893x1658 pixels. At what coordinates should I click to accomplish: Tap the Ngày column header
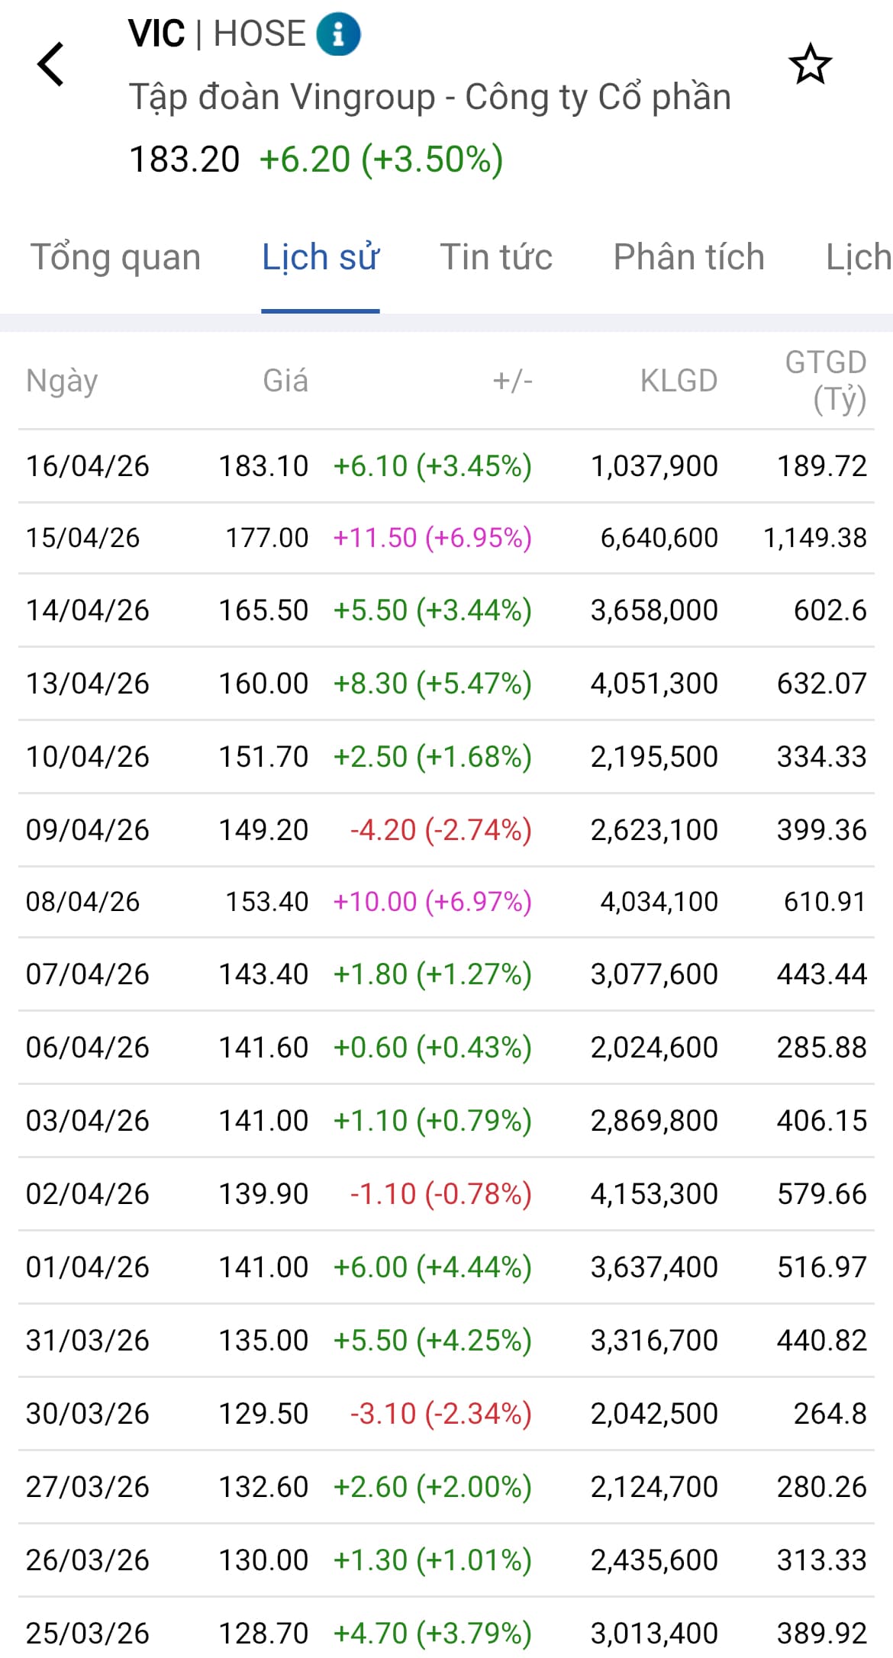point(62,380)
